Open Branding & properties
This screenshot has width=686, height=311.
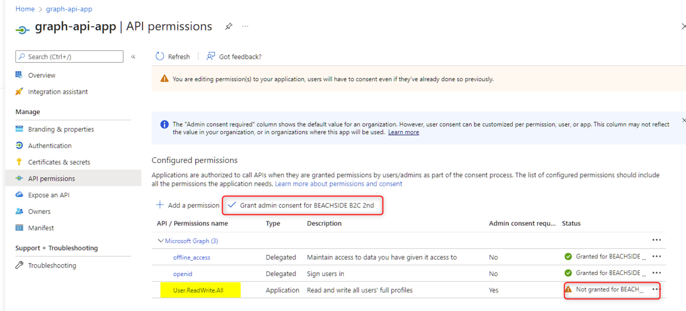tap(61, 129)
